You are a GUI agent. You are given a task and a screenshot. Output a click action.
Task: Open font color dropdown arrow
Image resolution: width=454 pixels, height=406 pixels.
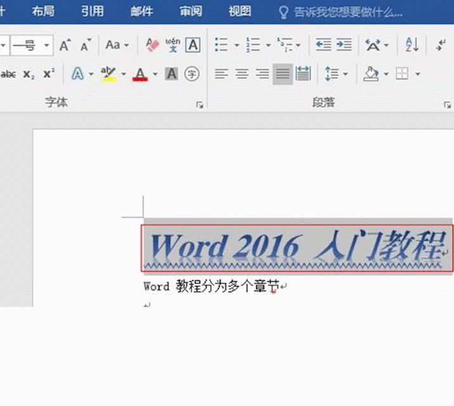coord(155,74)
